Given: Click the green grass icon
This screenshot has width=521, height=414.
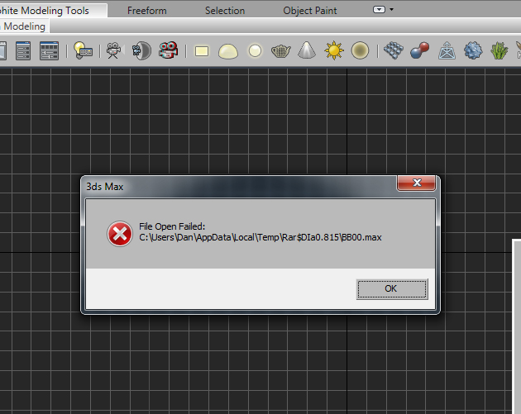Looking at the screenshot, I should 499,51.
